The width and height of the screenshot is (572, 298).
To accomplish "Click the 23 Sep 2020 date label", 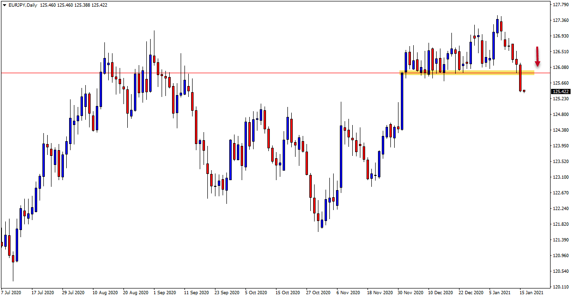I will point(226,293).
